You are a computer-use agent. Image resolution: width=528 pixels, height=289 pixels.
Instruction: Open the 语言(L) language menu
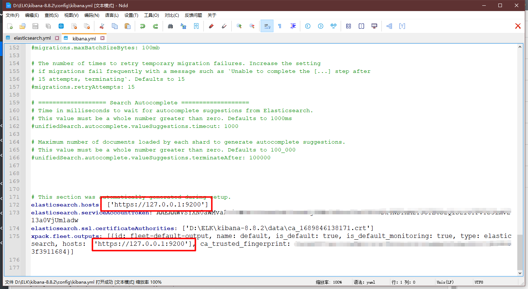click(112, 15)
